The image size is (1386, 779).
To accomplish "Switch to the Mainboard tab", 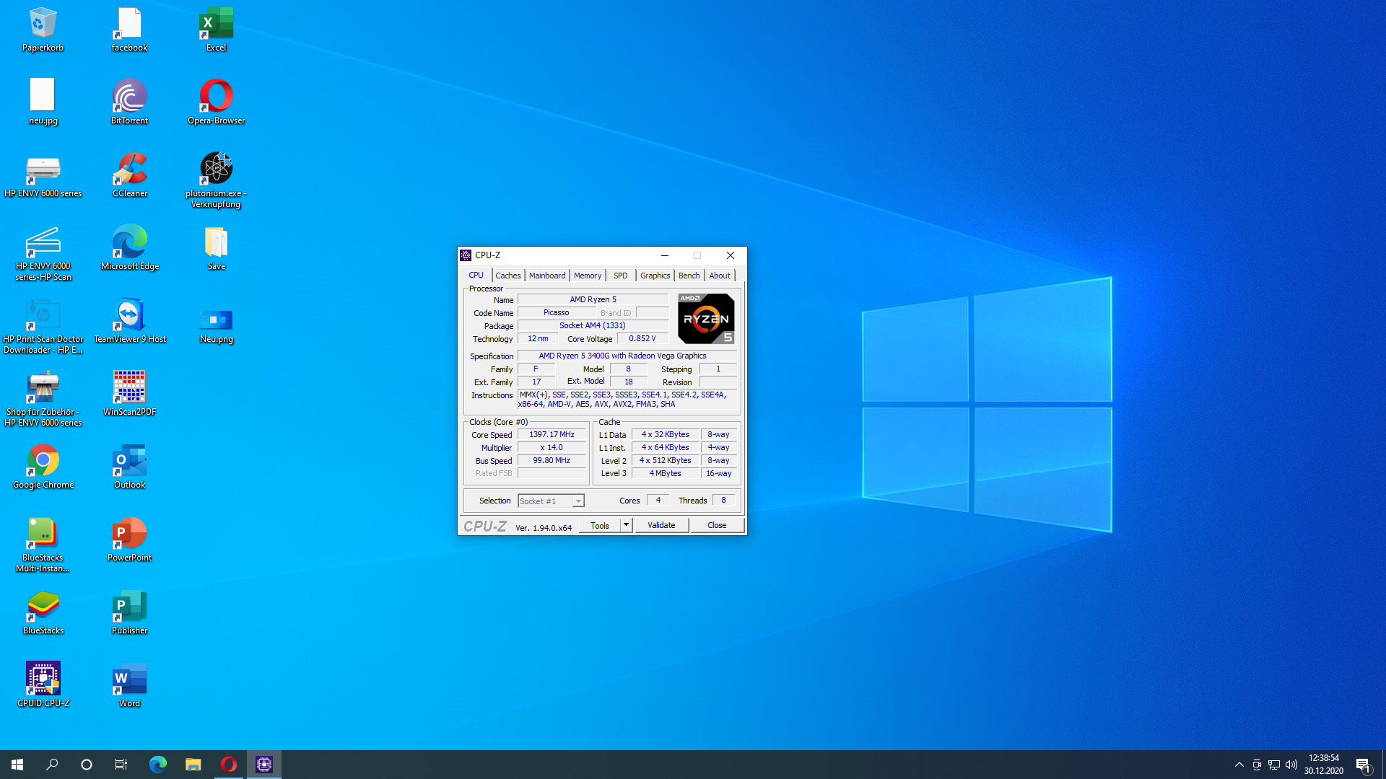I will click(547, 276).
